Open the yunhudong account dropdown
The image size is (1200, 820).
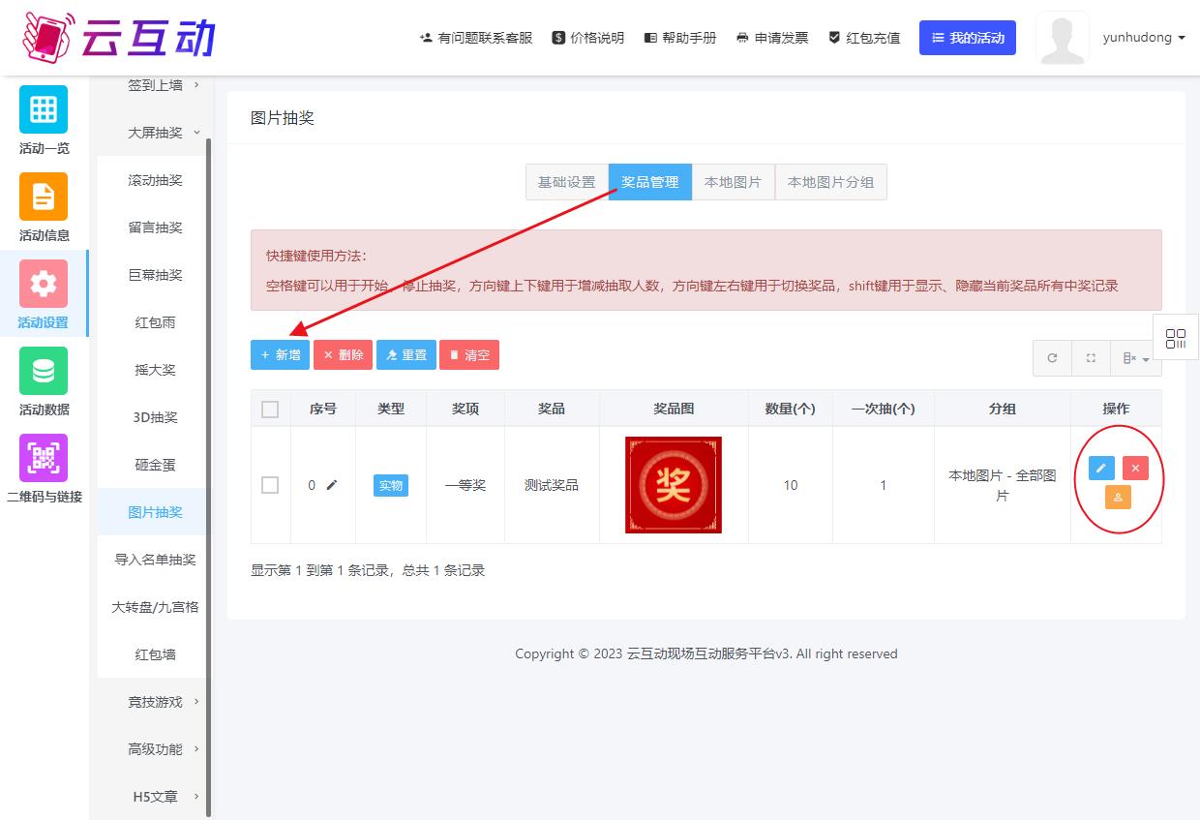pyautogui.click(x=1142, y=38)
